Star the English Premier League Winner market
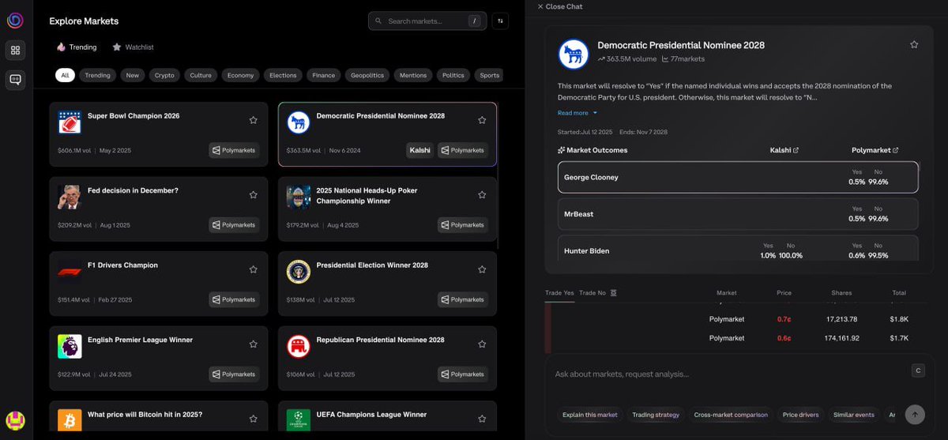Image resolution: width=948 pixels, height=440 pixels. click(253, 344)
